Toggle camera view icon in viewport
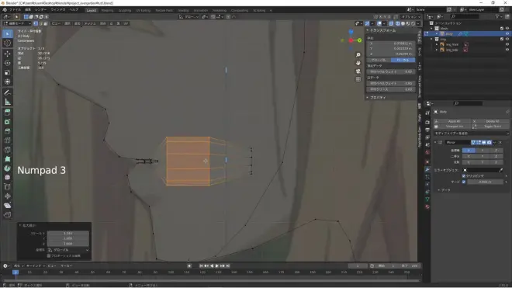The width and height of the screenshot is (512, 288). [x=358, y=71]
